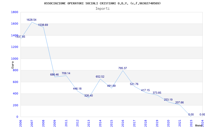Click the 400 y-axis tick label

tap(15, 94)
